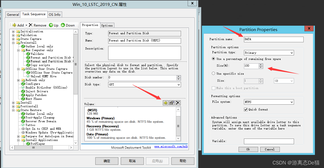This screenshot has width=324, height=168.
Task: Switch to the OS Info tab
Action: tap(55, 15)
